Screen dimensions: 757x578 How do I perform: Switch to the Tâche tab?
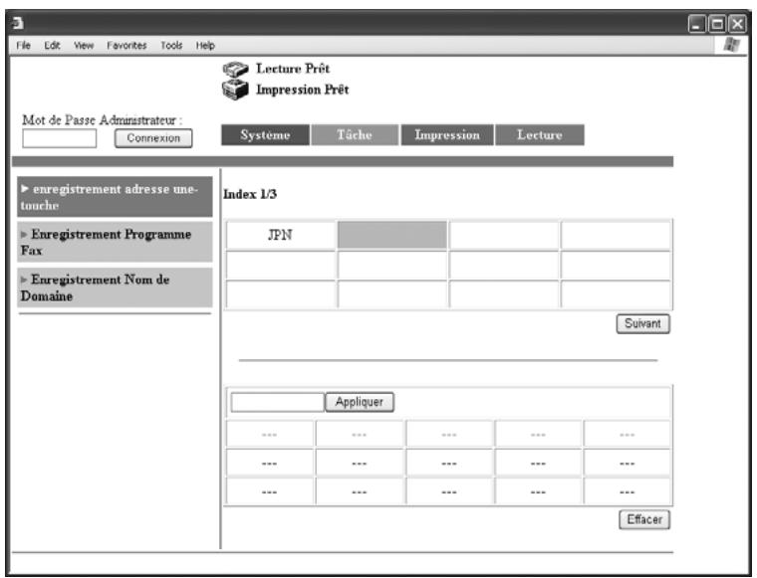point(355,135)
